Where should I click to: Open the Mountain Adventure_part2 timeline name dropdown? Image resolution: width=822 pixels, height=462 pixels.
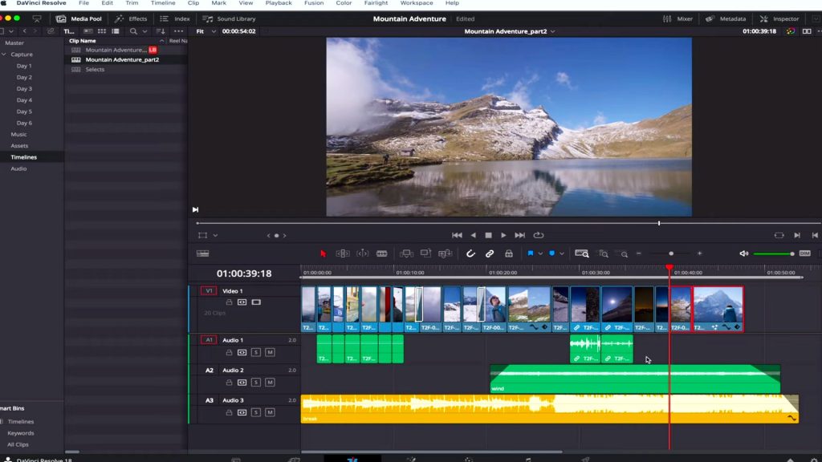(x=552, y=31)
